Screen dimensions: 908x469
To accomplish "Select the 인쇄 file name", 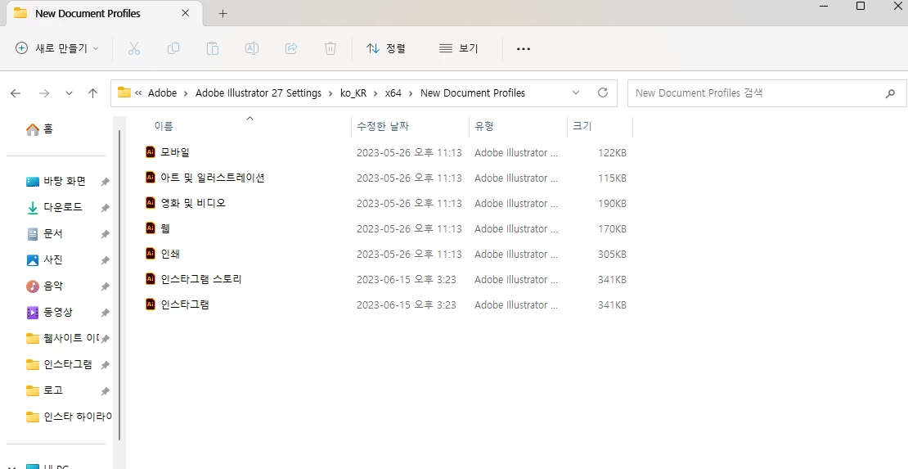I will [170, 254].
